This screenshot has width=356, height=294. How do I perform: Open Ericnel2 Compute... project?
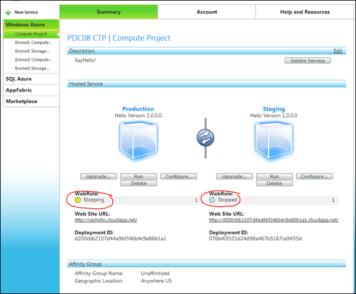click(x=34, y=60)
